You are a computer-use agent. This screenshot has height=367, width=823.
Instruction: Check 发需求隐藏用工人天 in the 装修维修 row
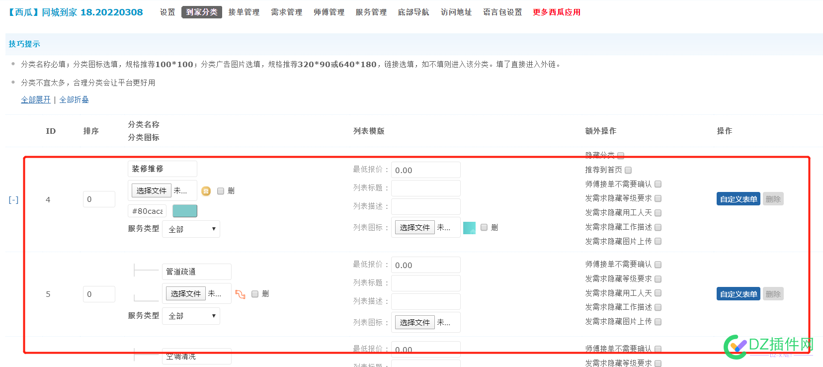[x=658, y=213]
